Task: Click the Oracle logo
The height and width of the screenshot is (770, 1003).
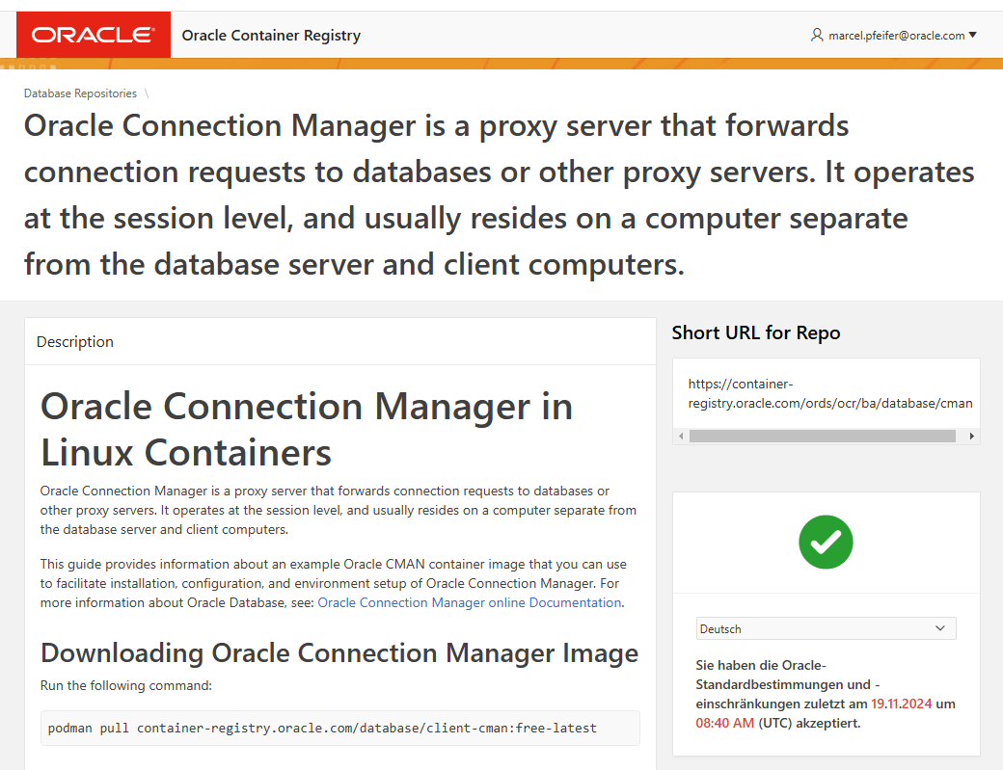Action: click(x=93, y=36)
